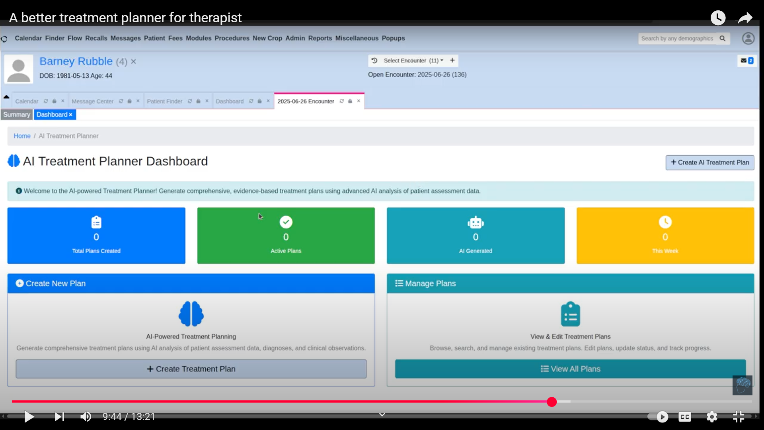Toggle lock on Dashboard tab
The image size is (764, 430).
click(259, 101)
